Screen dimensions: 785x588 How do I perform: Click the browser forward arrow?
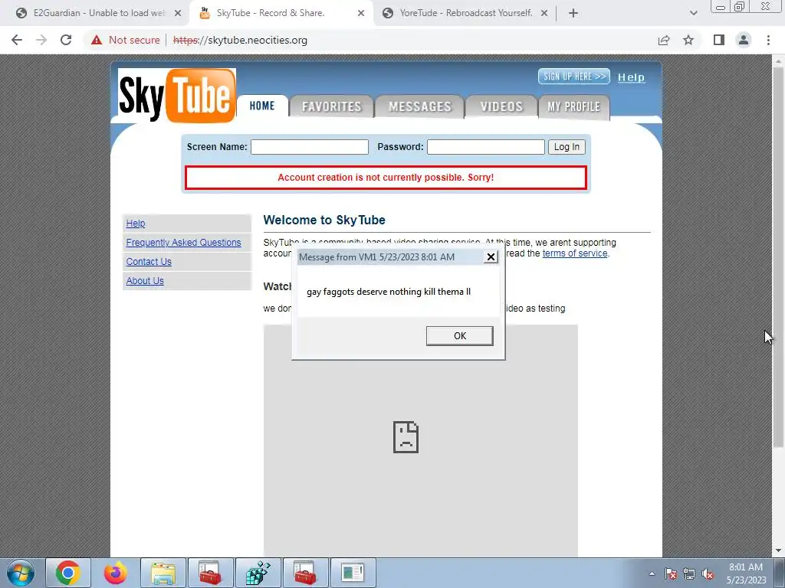pyautogui.click(x=41, y=40)
